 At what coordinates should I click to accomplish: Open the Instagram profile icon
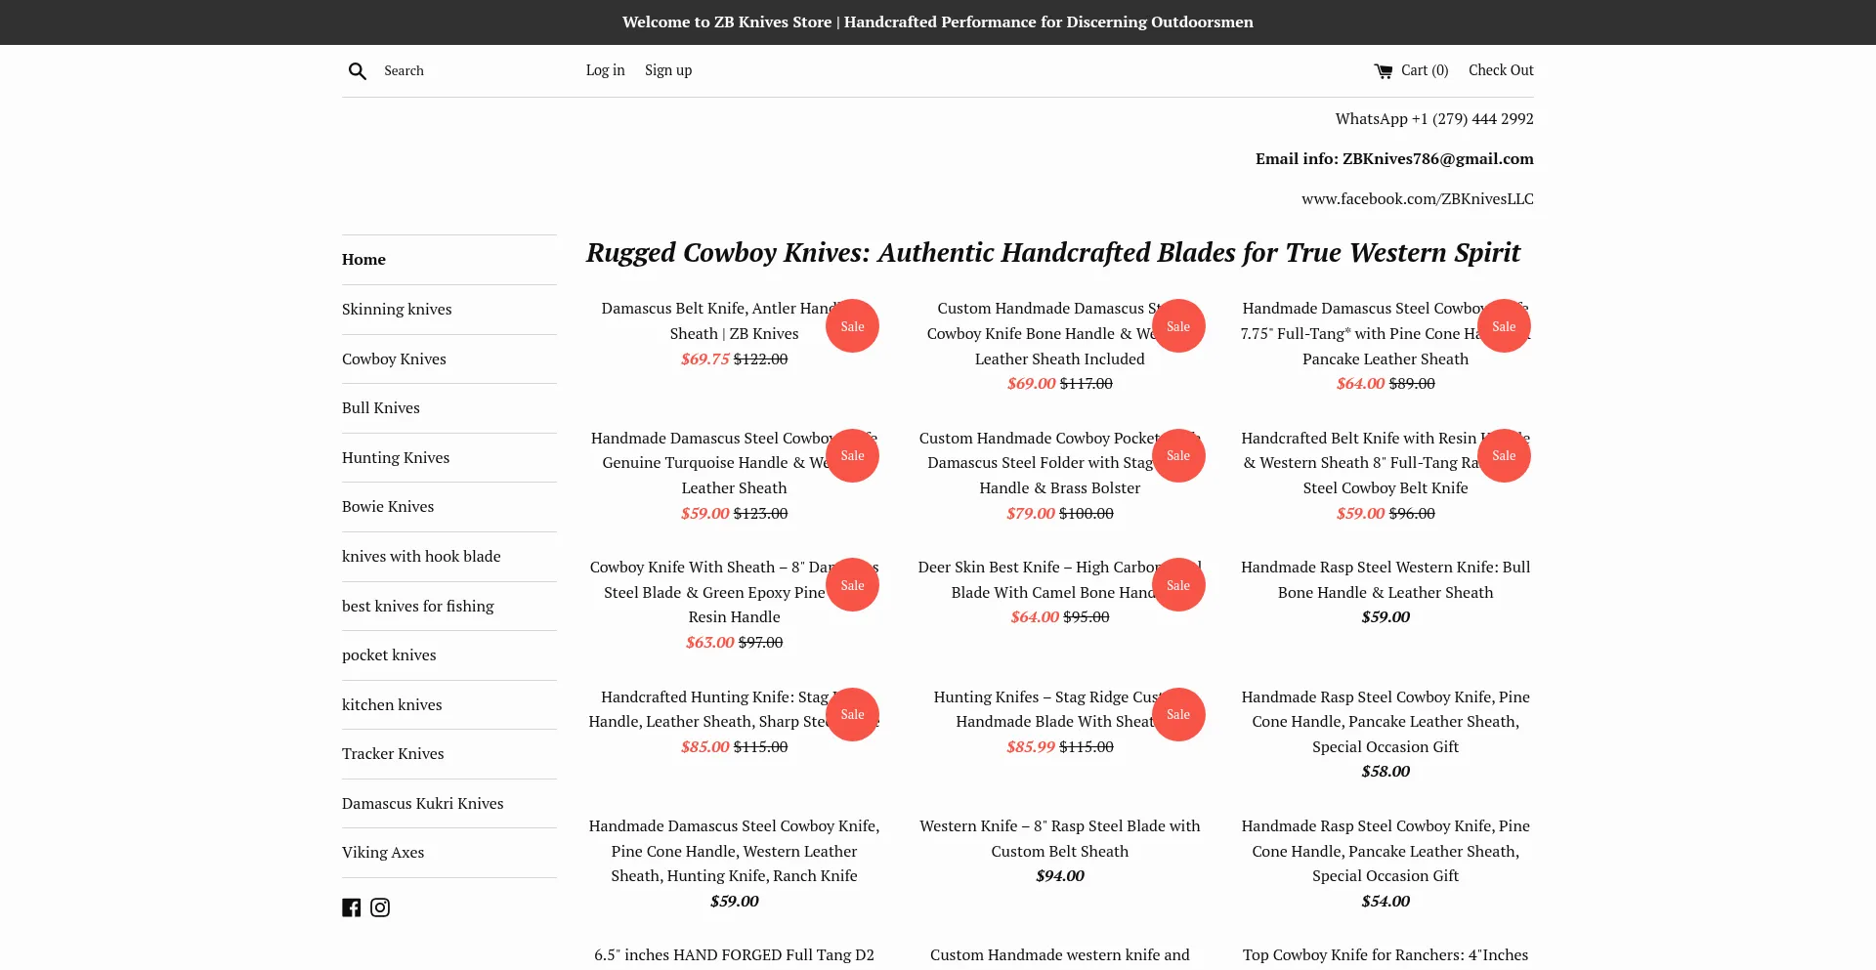[380, 907]
